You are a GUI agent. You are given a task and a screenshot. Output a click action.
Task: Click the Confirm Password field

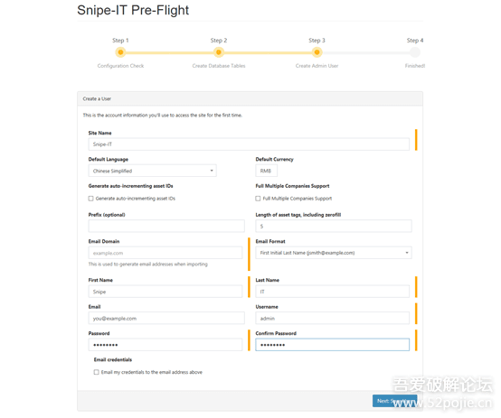(x=332, y=345)
